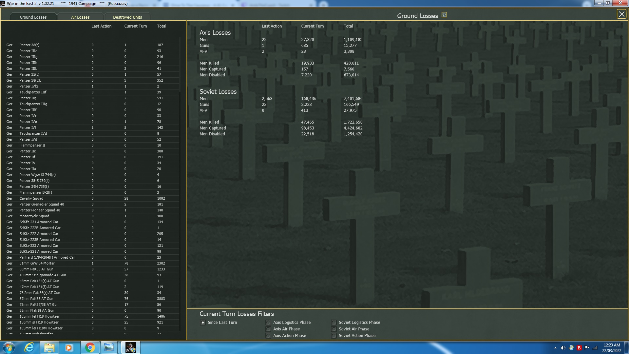Viewport: 629px width, 354px height.
Task: Select the Panzer IVf row
Action: (92, 128)
